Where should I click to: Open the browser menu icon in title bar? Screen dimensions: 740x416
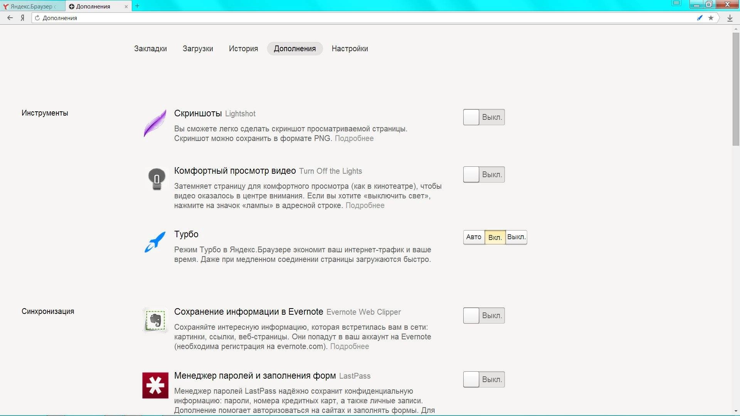(x=676, y=3)
